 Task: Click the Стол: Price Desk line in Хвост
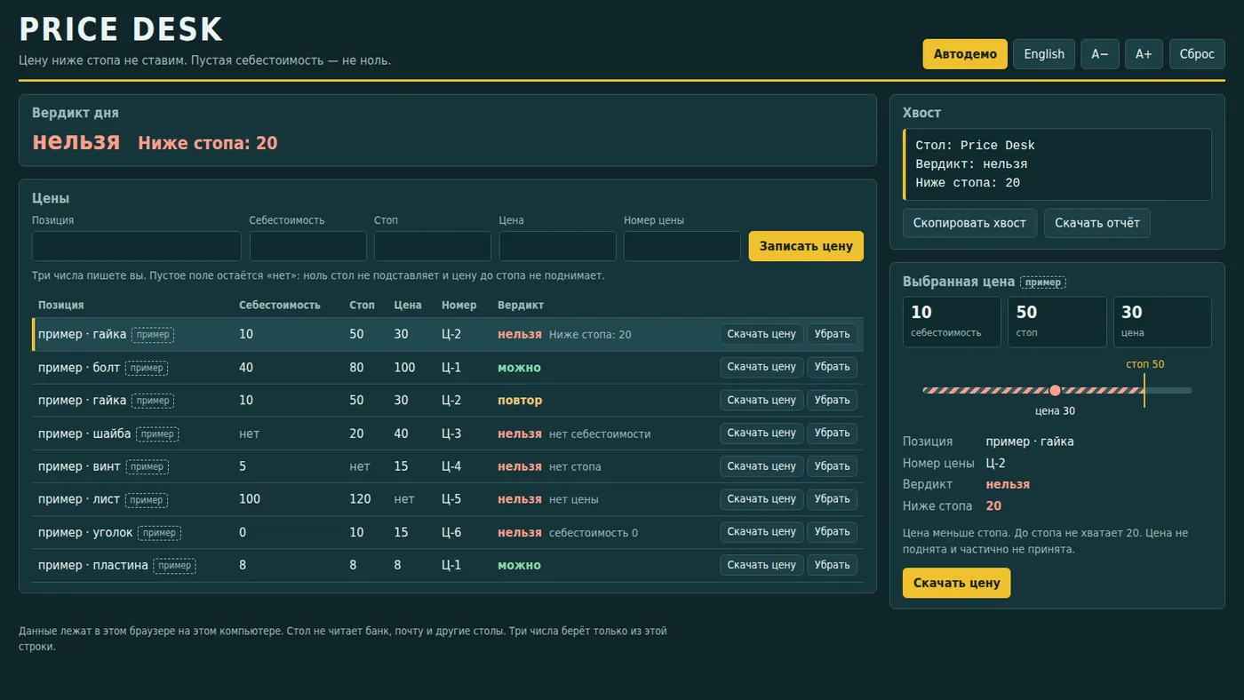tap(976, 146)
